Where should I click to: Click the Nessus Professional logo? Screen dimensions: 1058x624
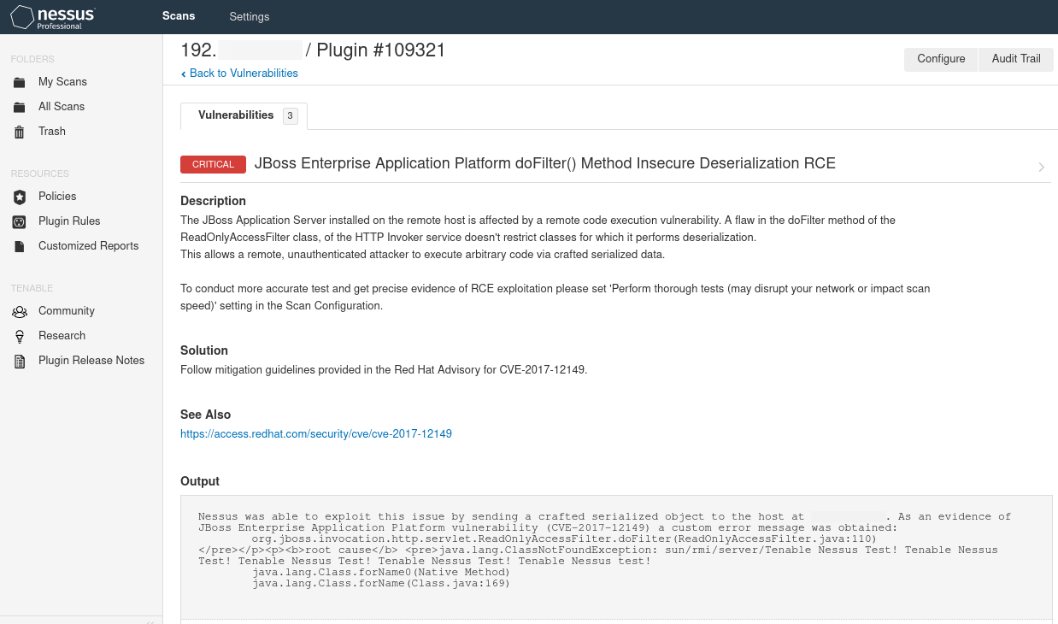[x=52, y=16]
